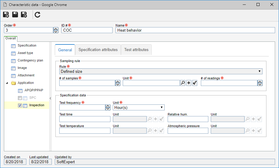Screen dimensions: 279x168
Task: Click the Specification item icon
Action: click(x=13, y=46)
